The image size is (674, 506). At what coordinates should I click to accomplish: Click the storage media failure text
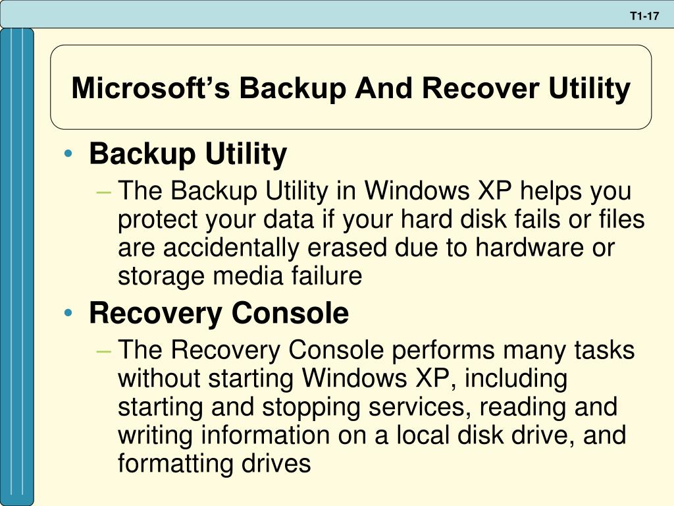point(240,276)
